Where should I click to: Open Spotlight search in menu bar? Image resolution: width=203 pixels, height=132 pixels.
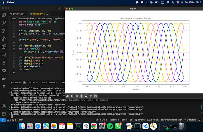(173, 2)
